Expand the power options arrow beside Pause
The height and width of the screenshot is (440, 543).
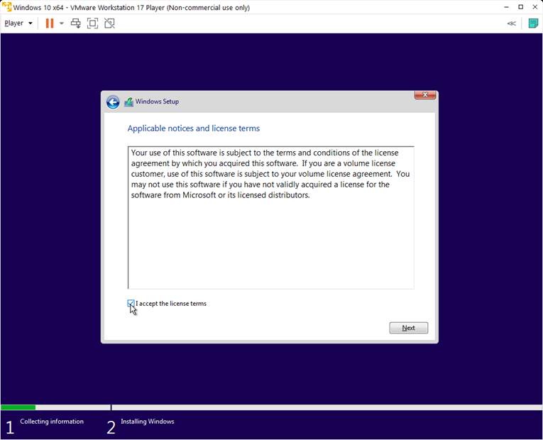pos(62,23)
